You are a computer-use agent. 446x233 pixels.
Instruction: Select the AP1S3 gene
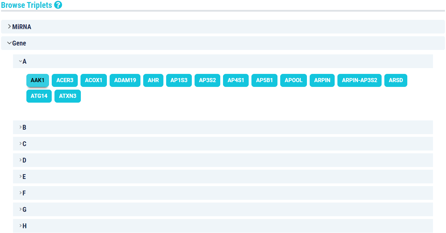179,80
